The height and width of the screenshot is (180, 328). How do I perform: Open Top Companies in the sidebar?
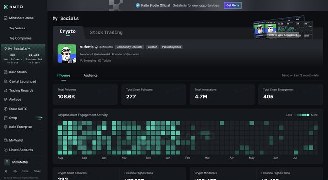coord(20,38)
